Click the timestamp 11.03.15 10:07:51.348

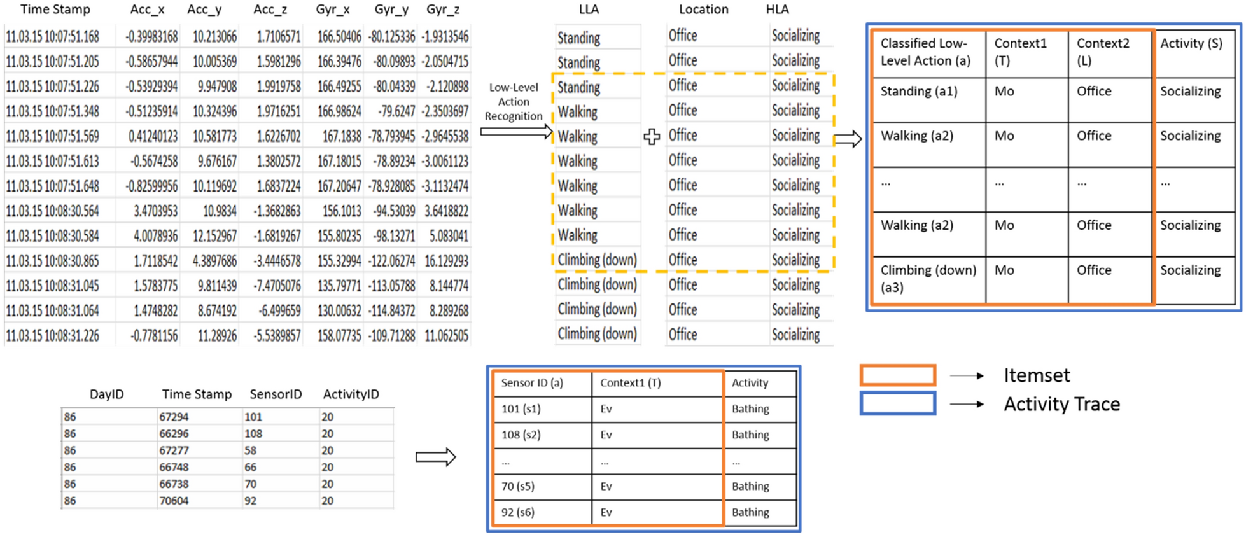point(52,111)
